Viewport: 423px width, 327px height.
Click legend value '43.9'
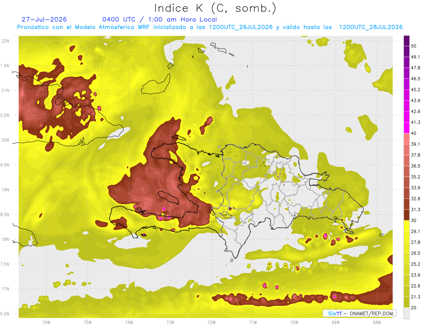(416, 101)
